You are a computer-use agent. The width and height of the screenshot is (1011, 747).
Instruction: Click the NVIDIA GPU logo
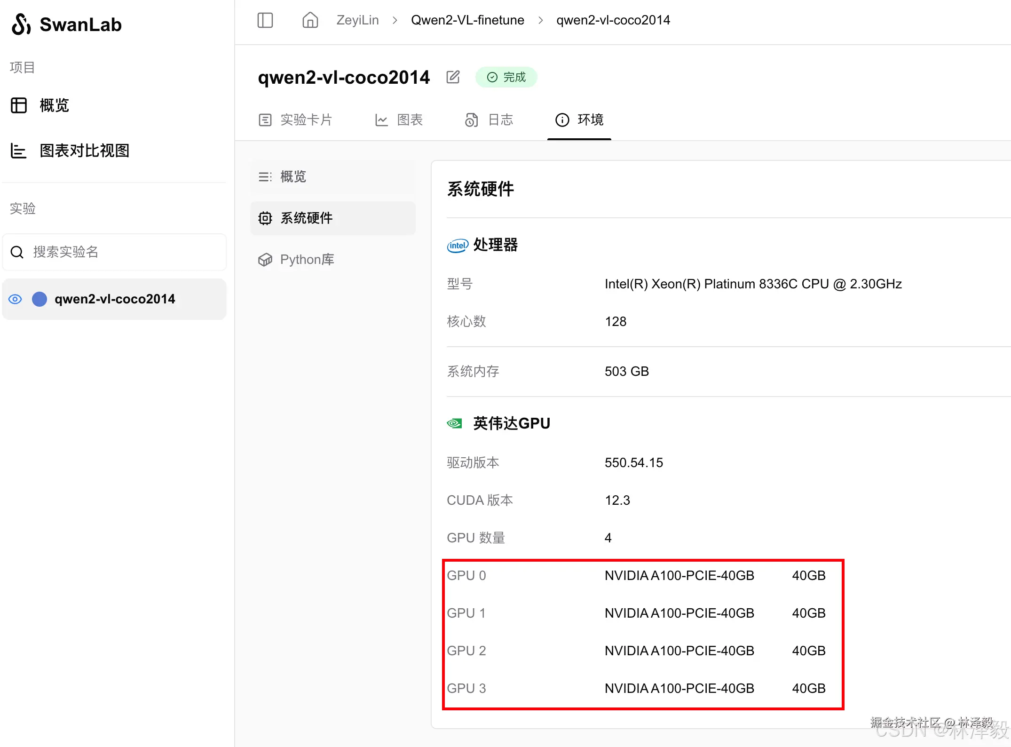[x=455, y=423]
